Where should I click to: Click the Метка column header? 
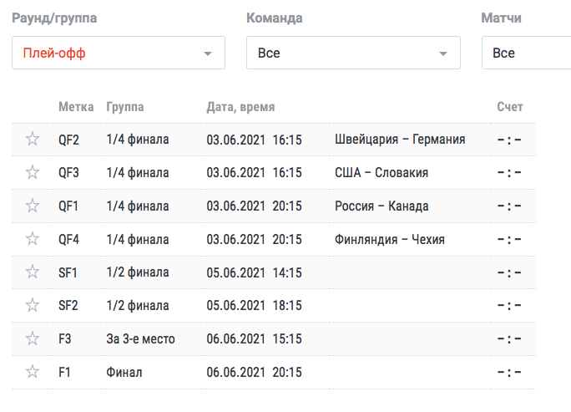click(76, 107)
